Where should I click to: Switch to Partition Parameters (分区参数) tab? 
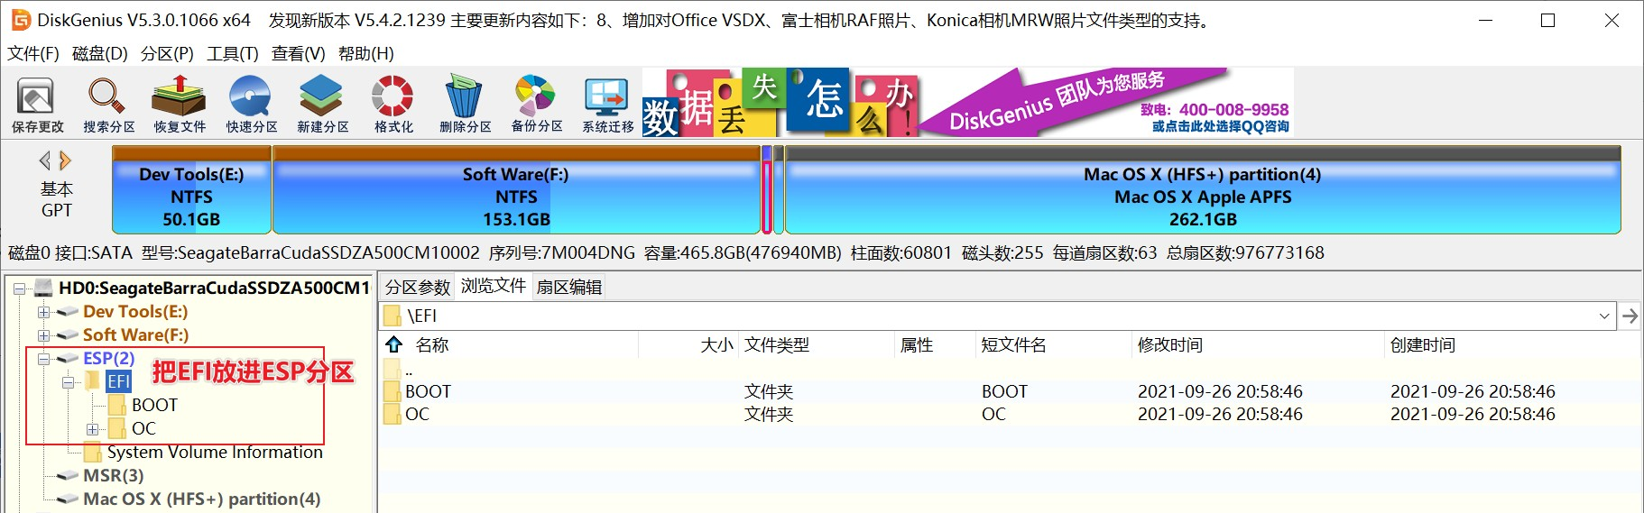(417, 287)
